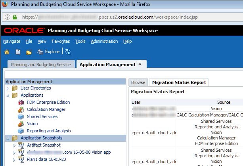Switch to Planning and Budgeting Service tab
The height and width of the screenshot is (166, 243).
tap(41, 65)
